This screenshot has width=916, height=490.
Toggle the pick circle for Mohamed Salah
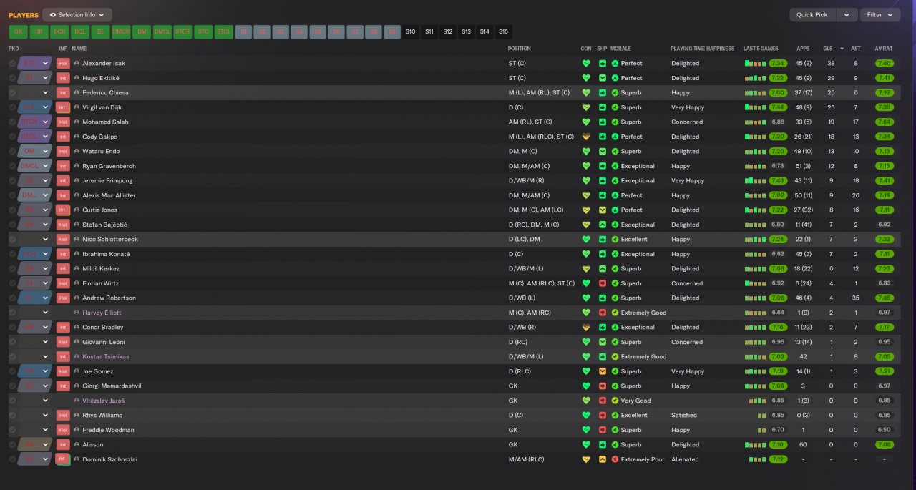(12, 122)
